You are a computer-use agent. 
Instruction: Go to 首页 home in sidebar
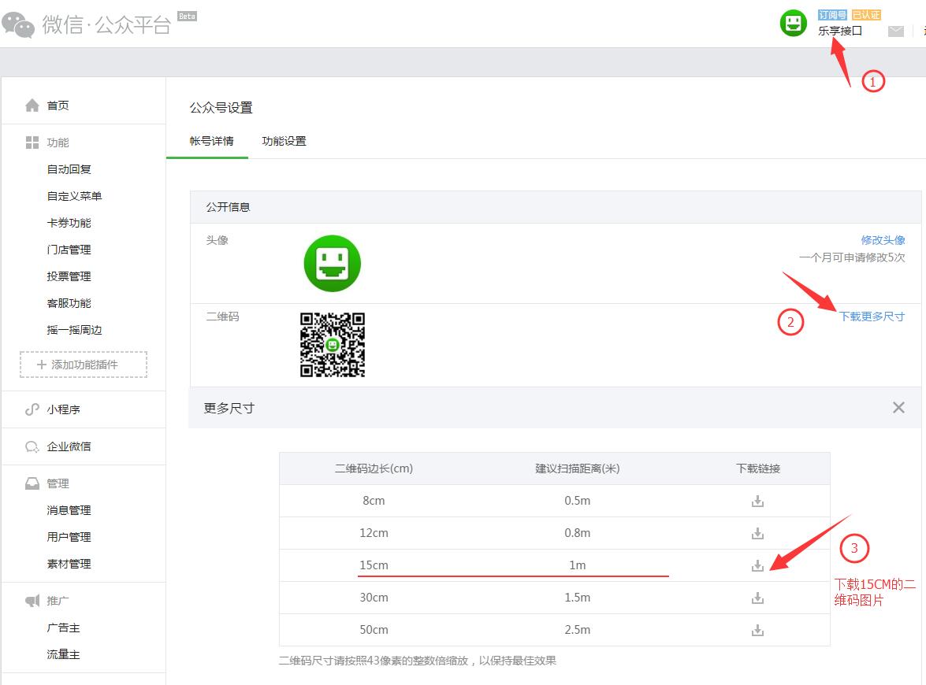click(58, 106)
